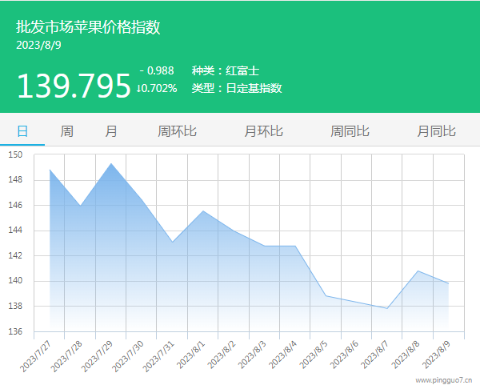480x389 pixels.
Task: Open the 月 monthly tab
Action: pos(111,131)
